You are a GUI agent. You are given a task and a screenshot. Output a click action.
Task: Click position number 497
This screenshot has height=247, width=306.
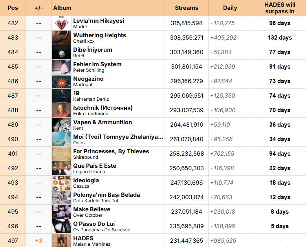click(13, 241)
